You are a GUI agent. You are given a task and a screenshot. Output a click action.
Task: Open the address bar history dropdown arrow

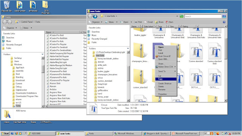tap(177, 16)
